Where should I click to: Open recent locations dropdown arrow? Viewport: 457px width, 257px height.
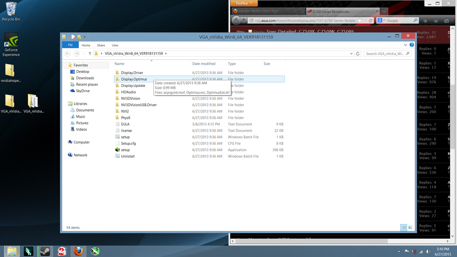tap(84, 54)
